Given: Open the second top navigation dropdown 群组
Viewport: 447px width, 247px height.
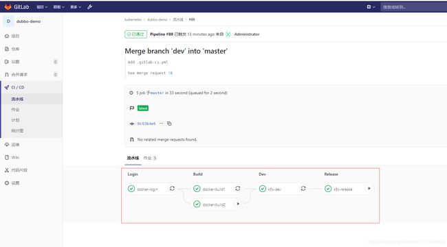Looking at the screenshot, I should (59, 7).
